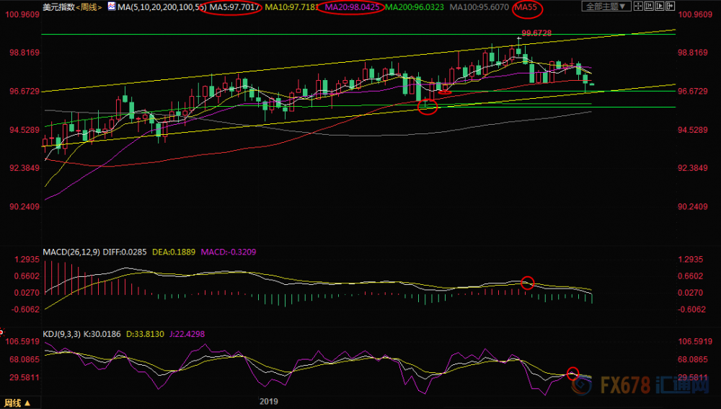This screenshot has height=409, width=721.
Task: Click the 美元指数 chart title
Action: [x=58, y=7]
